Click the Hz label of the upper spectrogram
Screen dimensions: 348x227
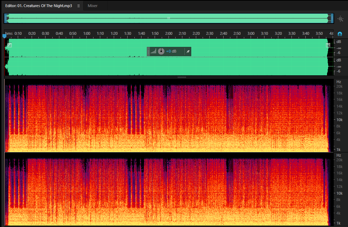tap(339, 82)
